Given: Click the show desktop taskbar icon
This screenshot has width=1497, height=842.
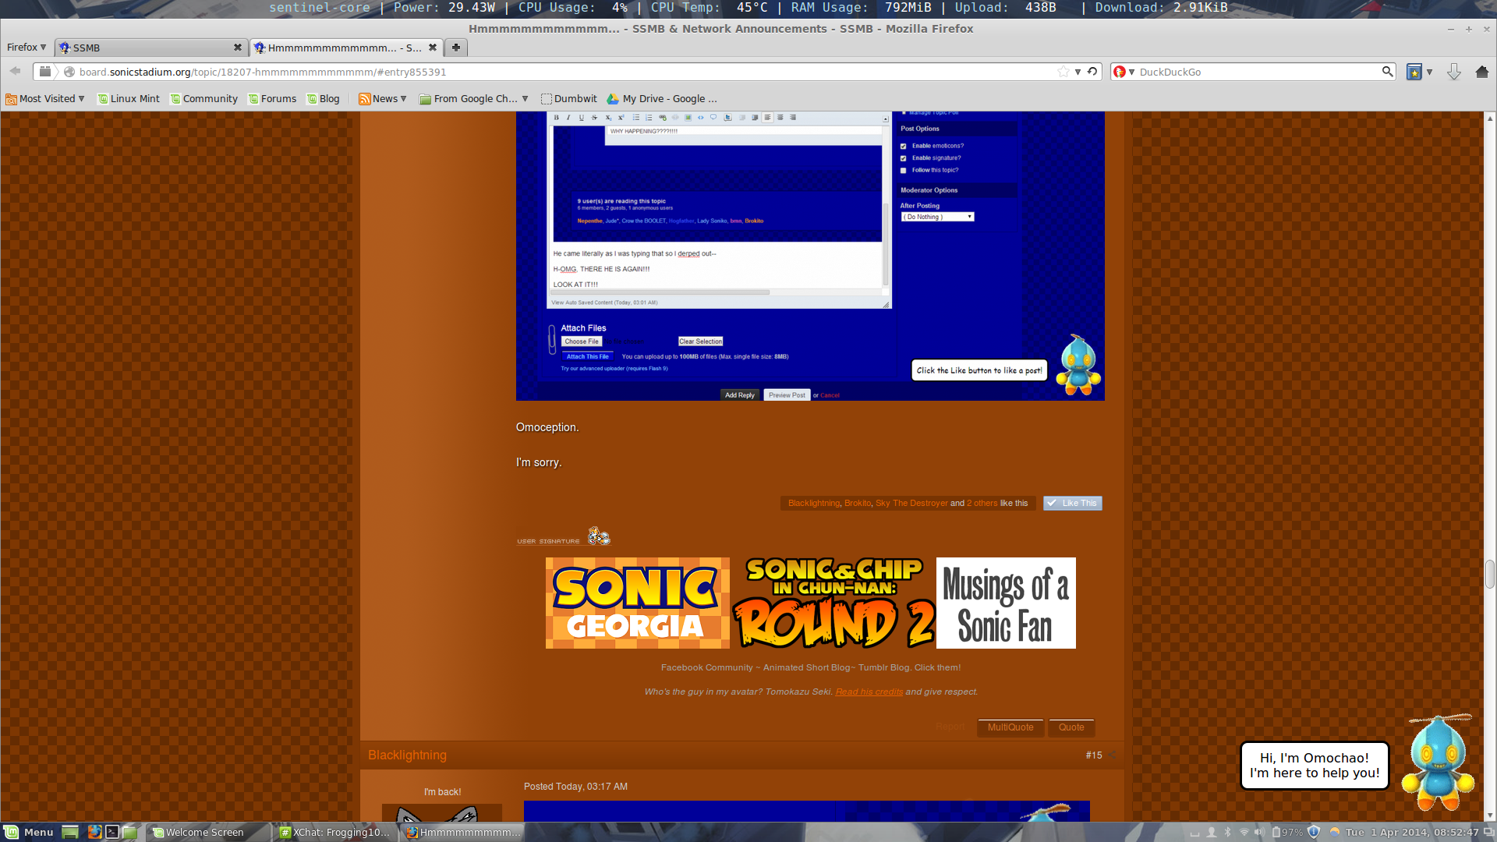Looking at the screenshot, I should coord(70,832).
